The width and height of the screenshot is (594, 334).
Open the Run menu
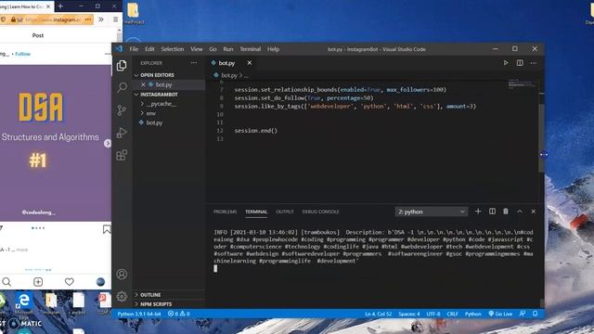click(228, 49)
